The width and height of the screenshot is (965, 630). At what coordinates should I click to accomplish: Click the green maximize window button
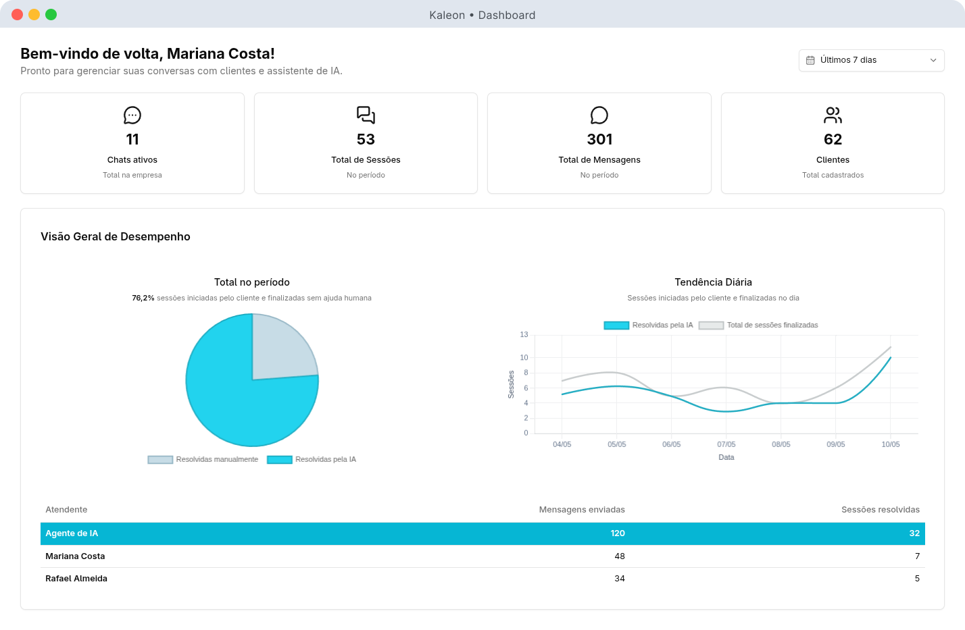[51, 14]
